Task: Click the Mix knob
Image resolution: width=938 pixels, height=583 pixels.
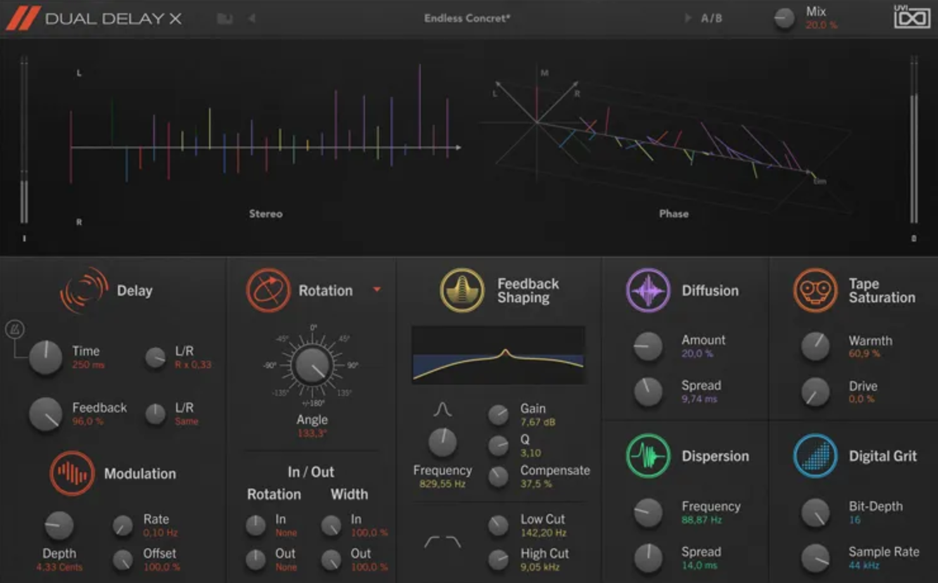Action: (x=784, y=18)
